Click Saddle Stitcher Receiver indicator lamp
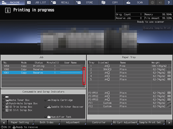Viewport: 173px width, 129px height. coord(45,107)
